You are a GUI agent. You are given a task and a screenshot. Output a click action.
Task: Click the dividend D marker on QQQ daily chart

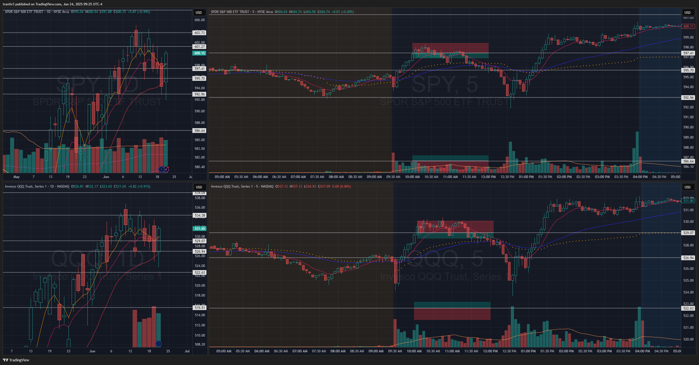159,344
